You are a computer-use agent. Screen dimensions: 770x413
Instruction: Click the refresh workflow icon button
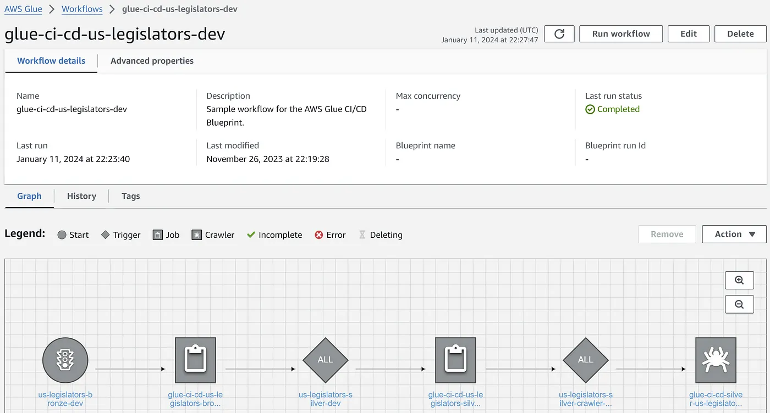pyautogui.click(x=559, y=34)
